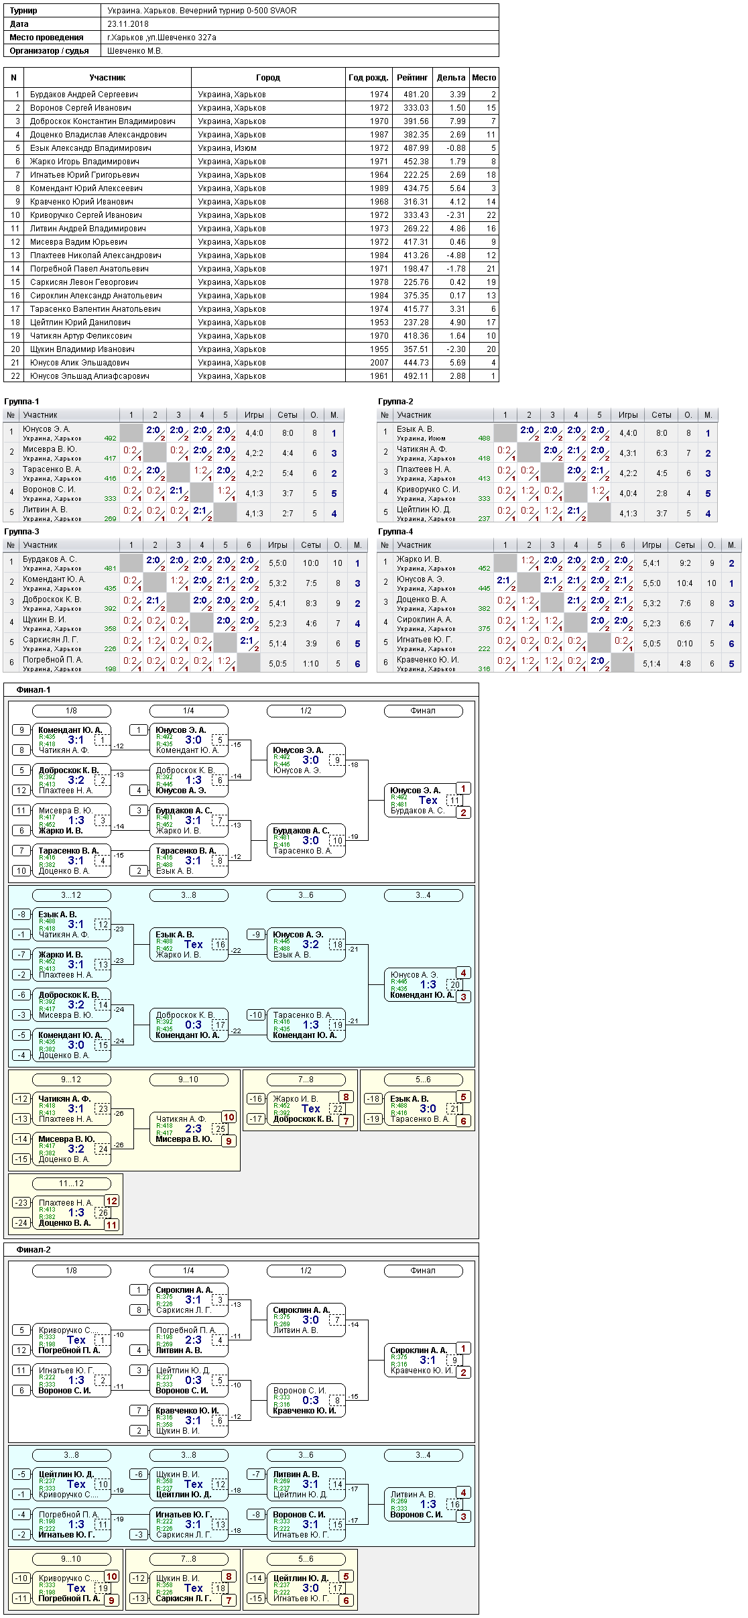Click the Город column header

click(268, 78)
